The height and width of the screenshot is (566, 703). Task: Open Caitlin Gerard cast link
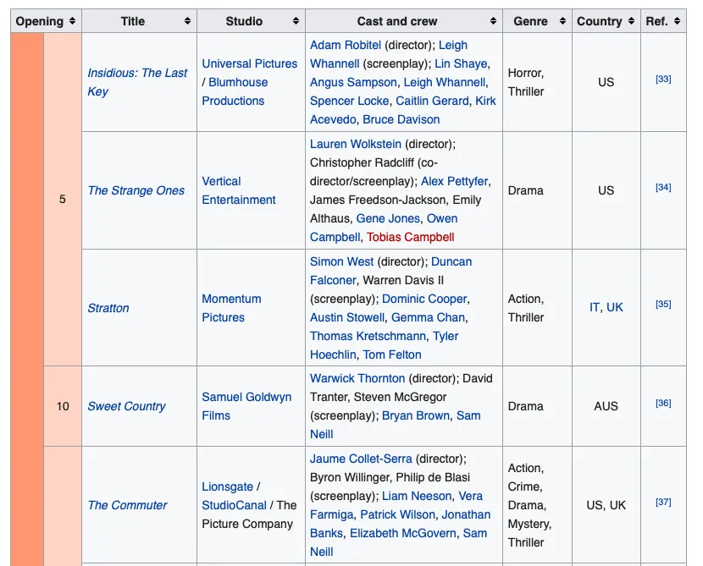point(432,101)
